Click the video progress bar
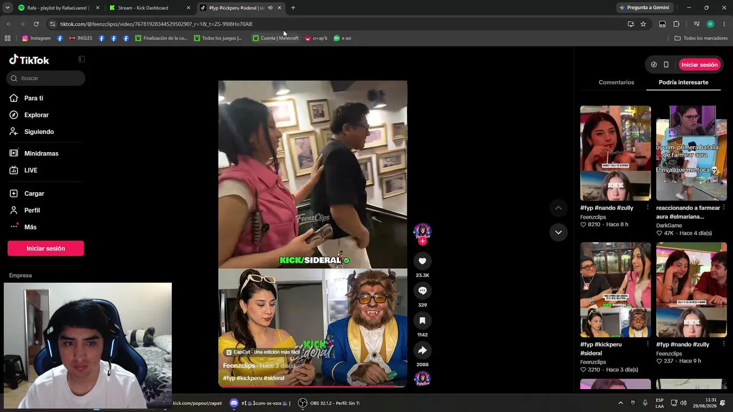This screenshot has height=412, width=733. tap(313, 386)
